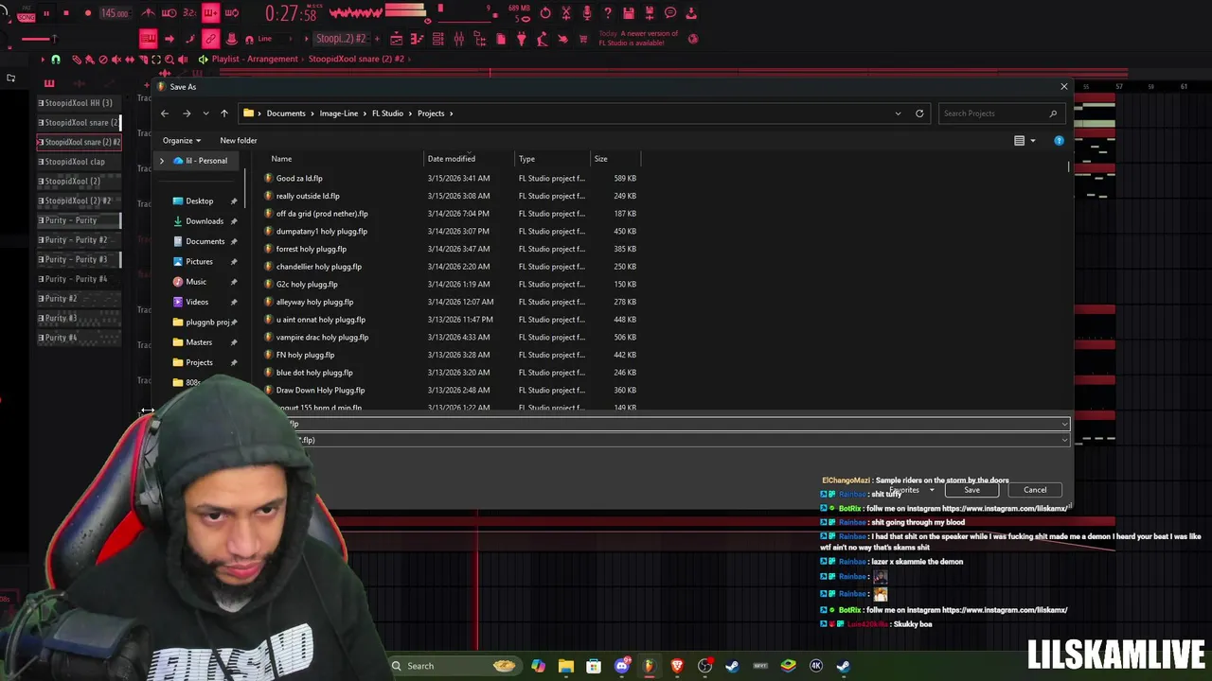Screen dimensions: 1212x681
Task: Click the globe icon beside update notice
Action: 693,39
